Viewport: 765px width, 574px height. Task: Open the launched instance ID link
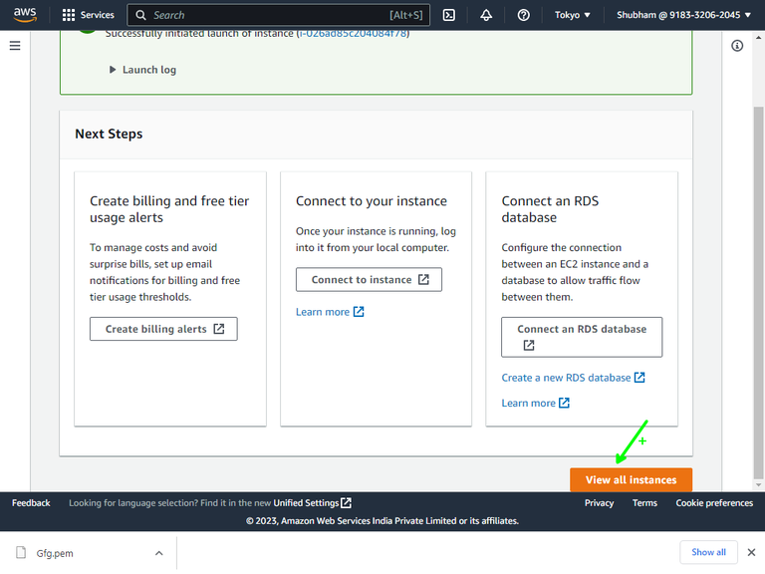click(353, 34)
